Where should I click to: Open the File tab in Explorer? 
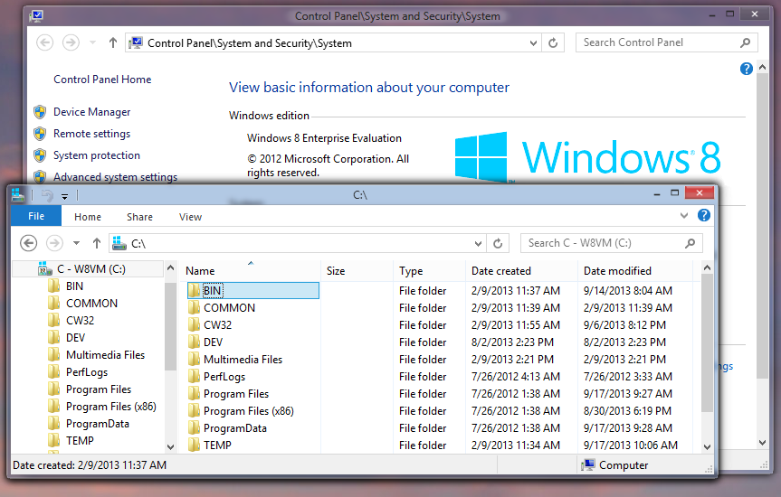(36, 216)
